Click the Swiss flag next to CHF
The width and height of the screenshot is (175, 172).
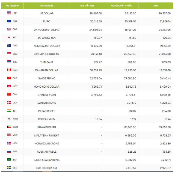[9, 78]
